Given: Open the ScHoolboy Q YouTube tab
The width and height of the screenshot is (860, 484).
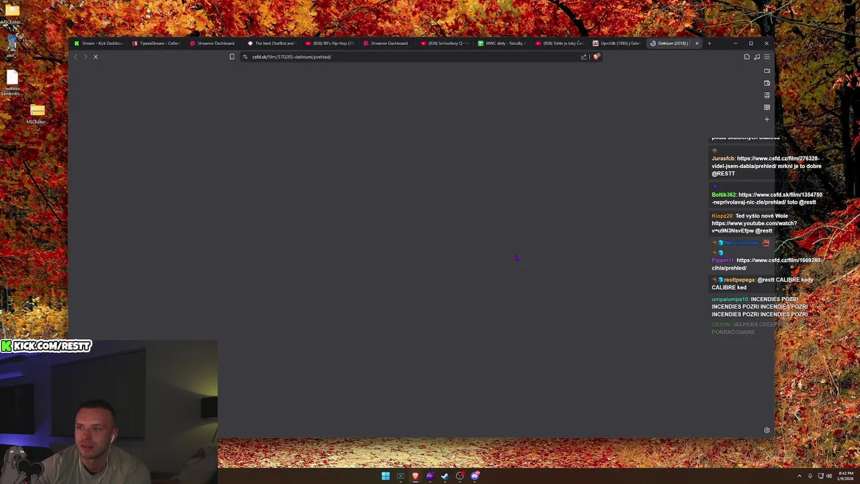Looking at the screenshot, I should (445, 43).
